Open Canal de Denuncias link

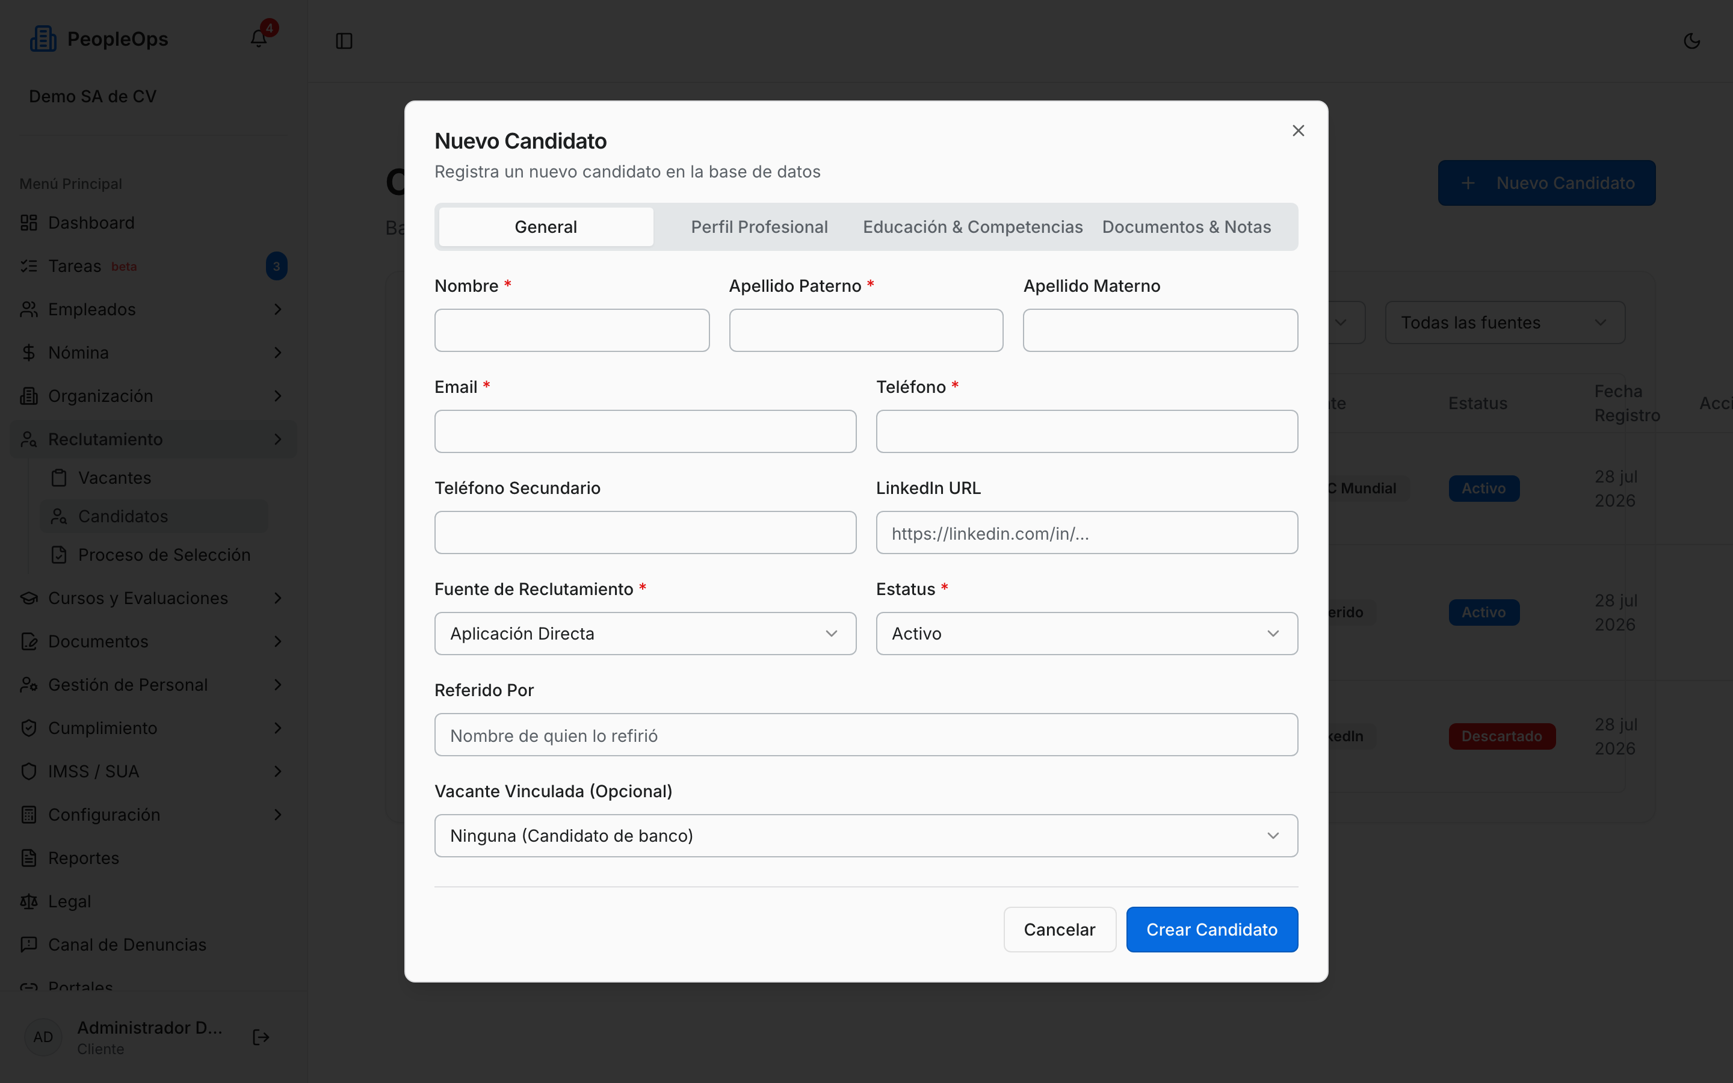click(x=153, y=945)
